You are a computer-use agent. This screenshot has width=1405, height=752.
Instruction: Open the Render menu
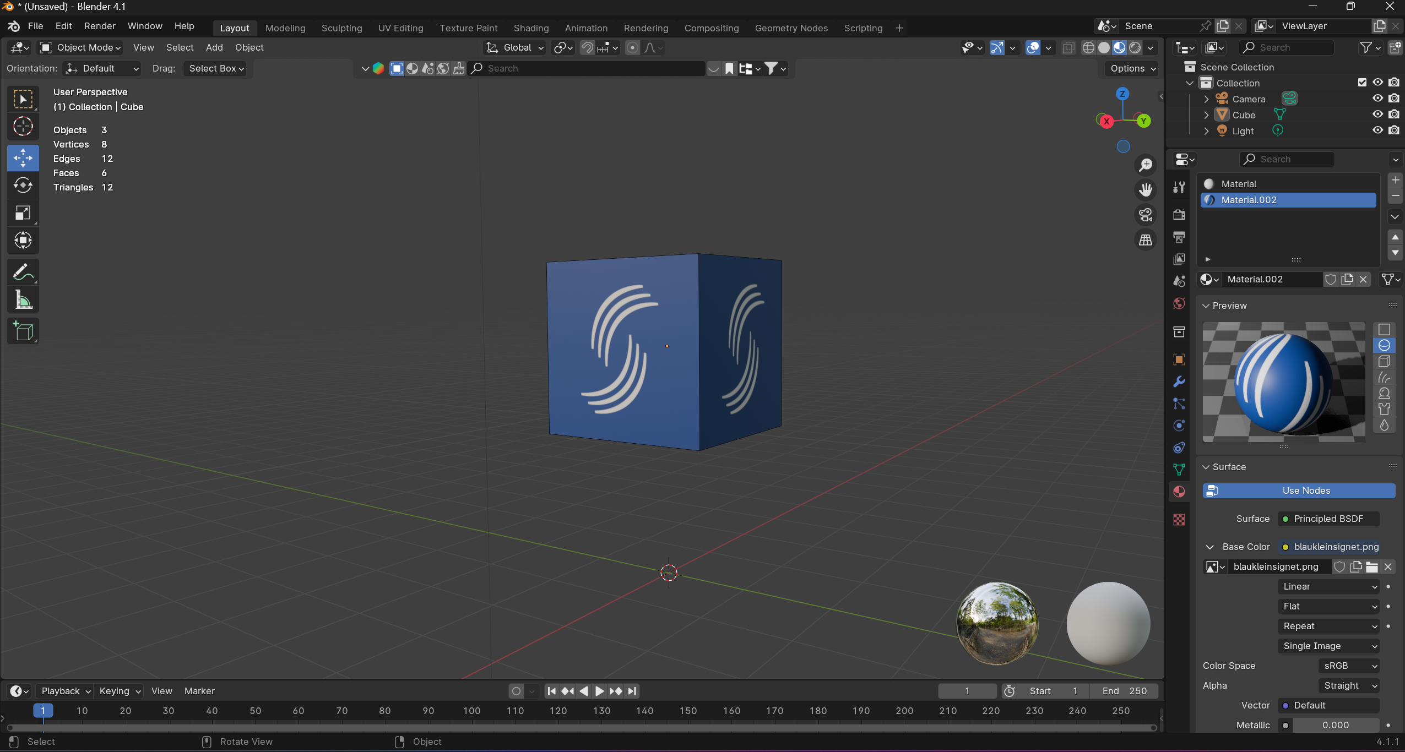pos(100,26)
